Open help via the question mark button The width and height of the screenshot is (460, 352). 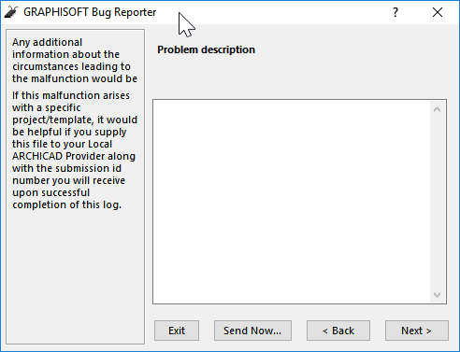[x=395, y=12]
